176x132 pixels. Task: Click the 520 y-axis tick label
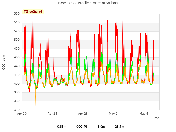click(17, 31)
